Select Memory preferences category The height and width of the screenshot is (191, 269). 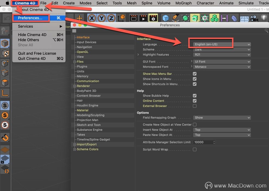pyautogui.click(x=83, y=76)
